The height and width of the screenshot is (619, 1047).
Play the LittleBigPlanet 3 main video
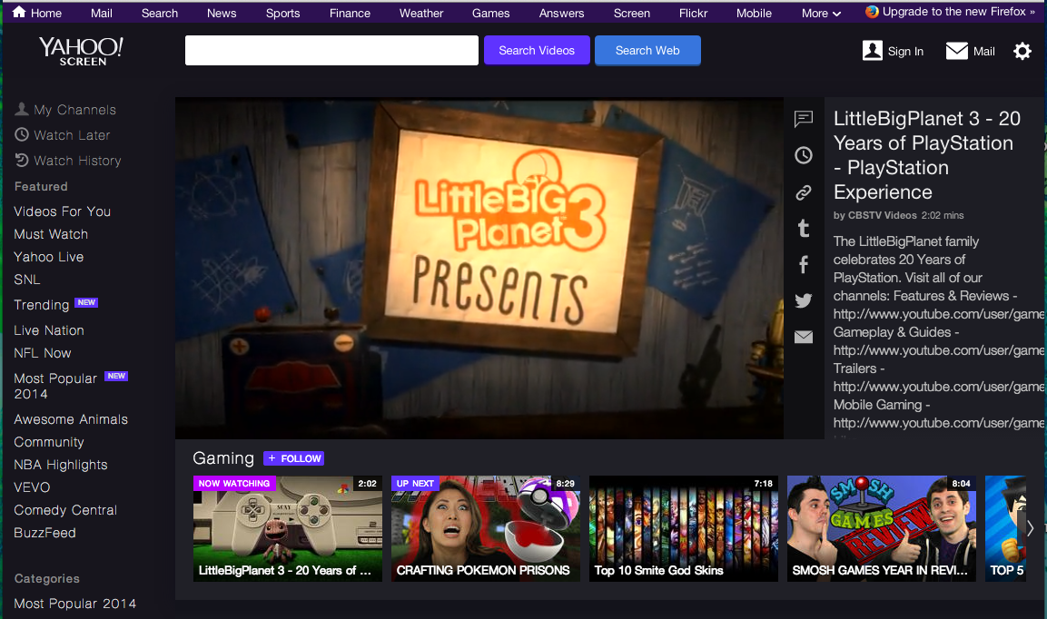tap(479, 269)
